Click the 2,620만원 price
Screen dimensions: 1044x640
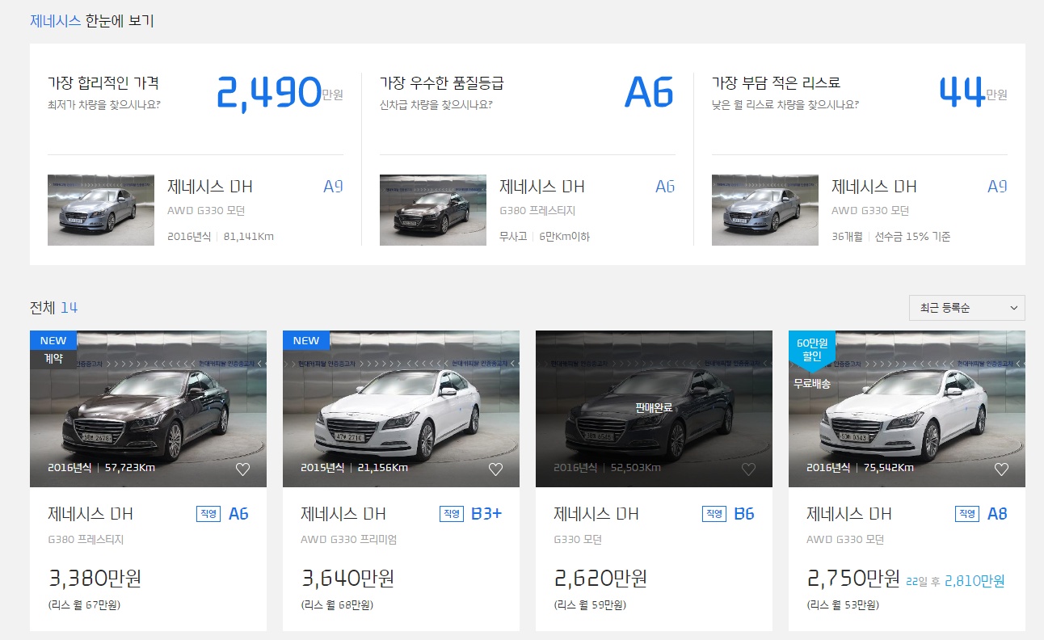(600, 579)
